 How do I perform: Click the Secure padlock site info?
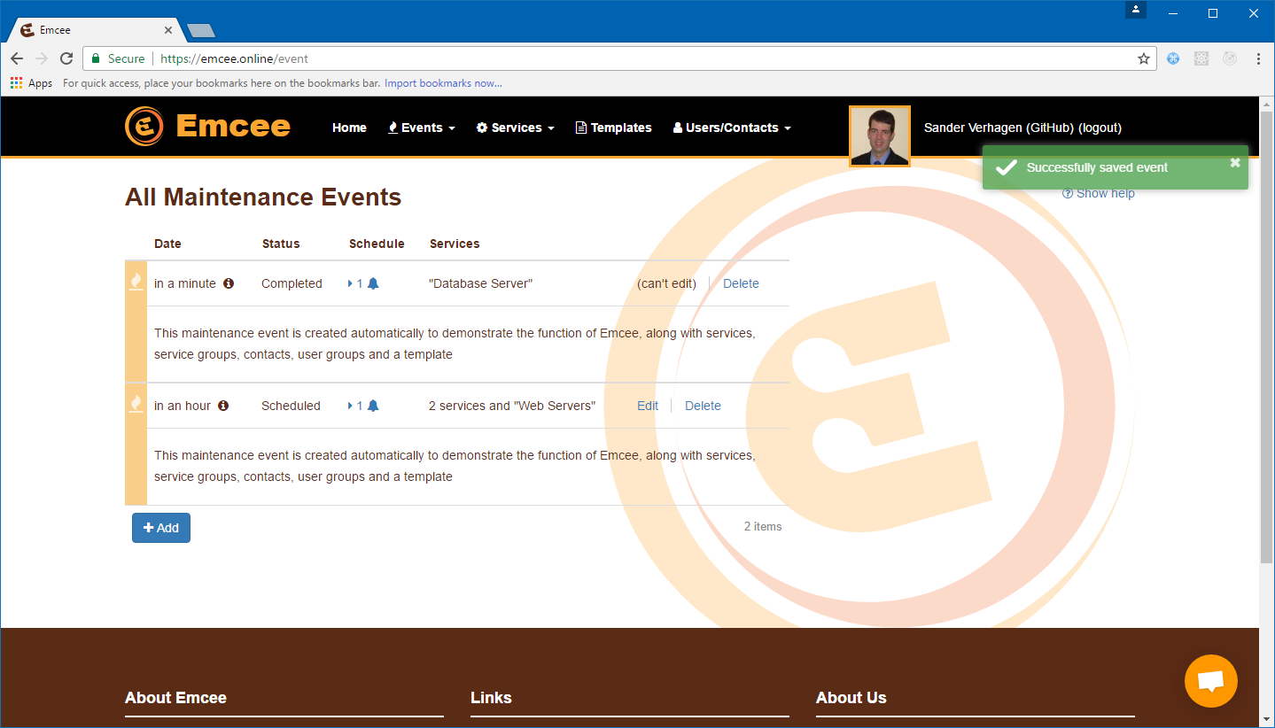118,58
